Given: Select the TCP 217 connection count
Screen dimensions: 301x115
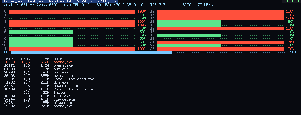Looking at the screenshot, I should click(158, 5).
